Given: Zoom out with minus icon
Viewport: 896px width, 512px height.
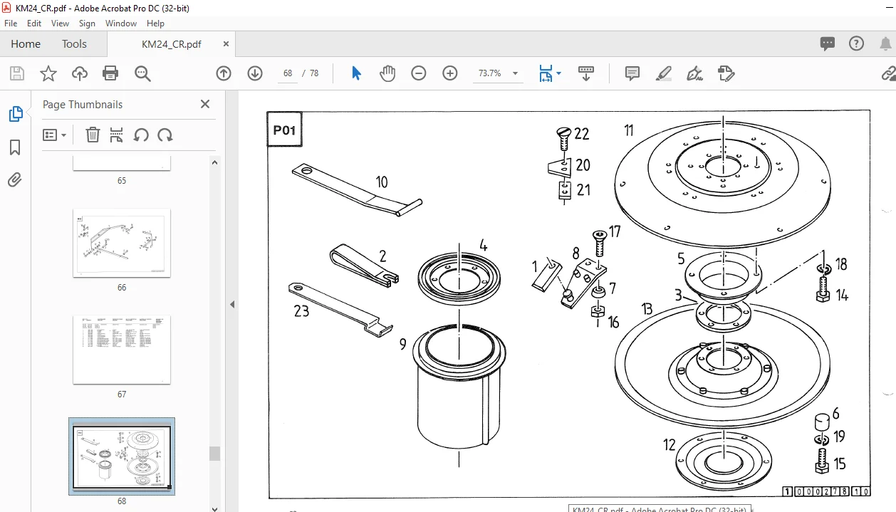Looking at the screenshot, I should [x=419, y=73].
